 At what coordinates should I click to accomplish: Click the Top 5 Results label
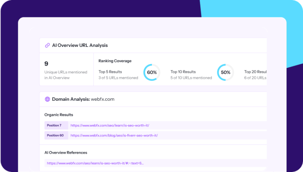tap(110, 72)
